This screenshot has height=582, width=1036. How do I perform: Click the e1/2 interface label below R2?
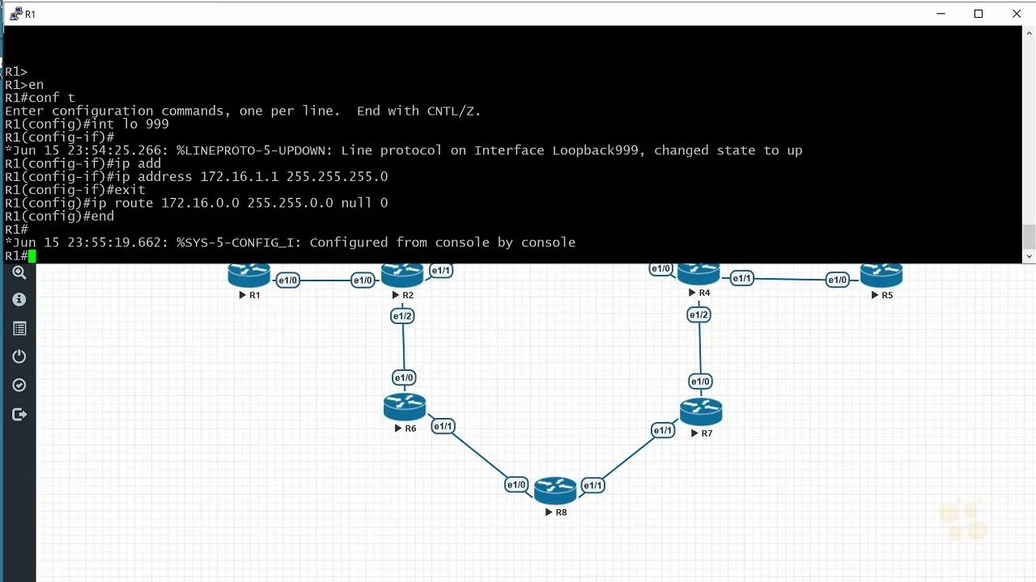point(402,316)
